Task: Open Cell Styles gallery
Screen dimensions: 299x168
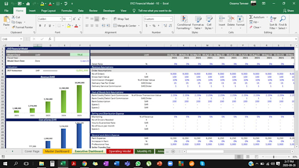Action: click(209, 23)
